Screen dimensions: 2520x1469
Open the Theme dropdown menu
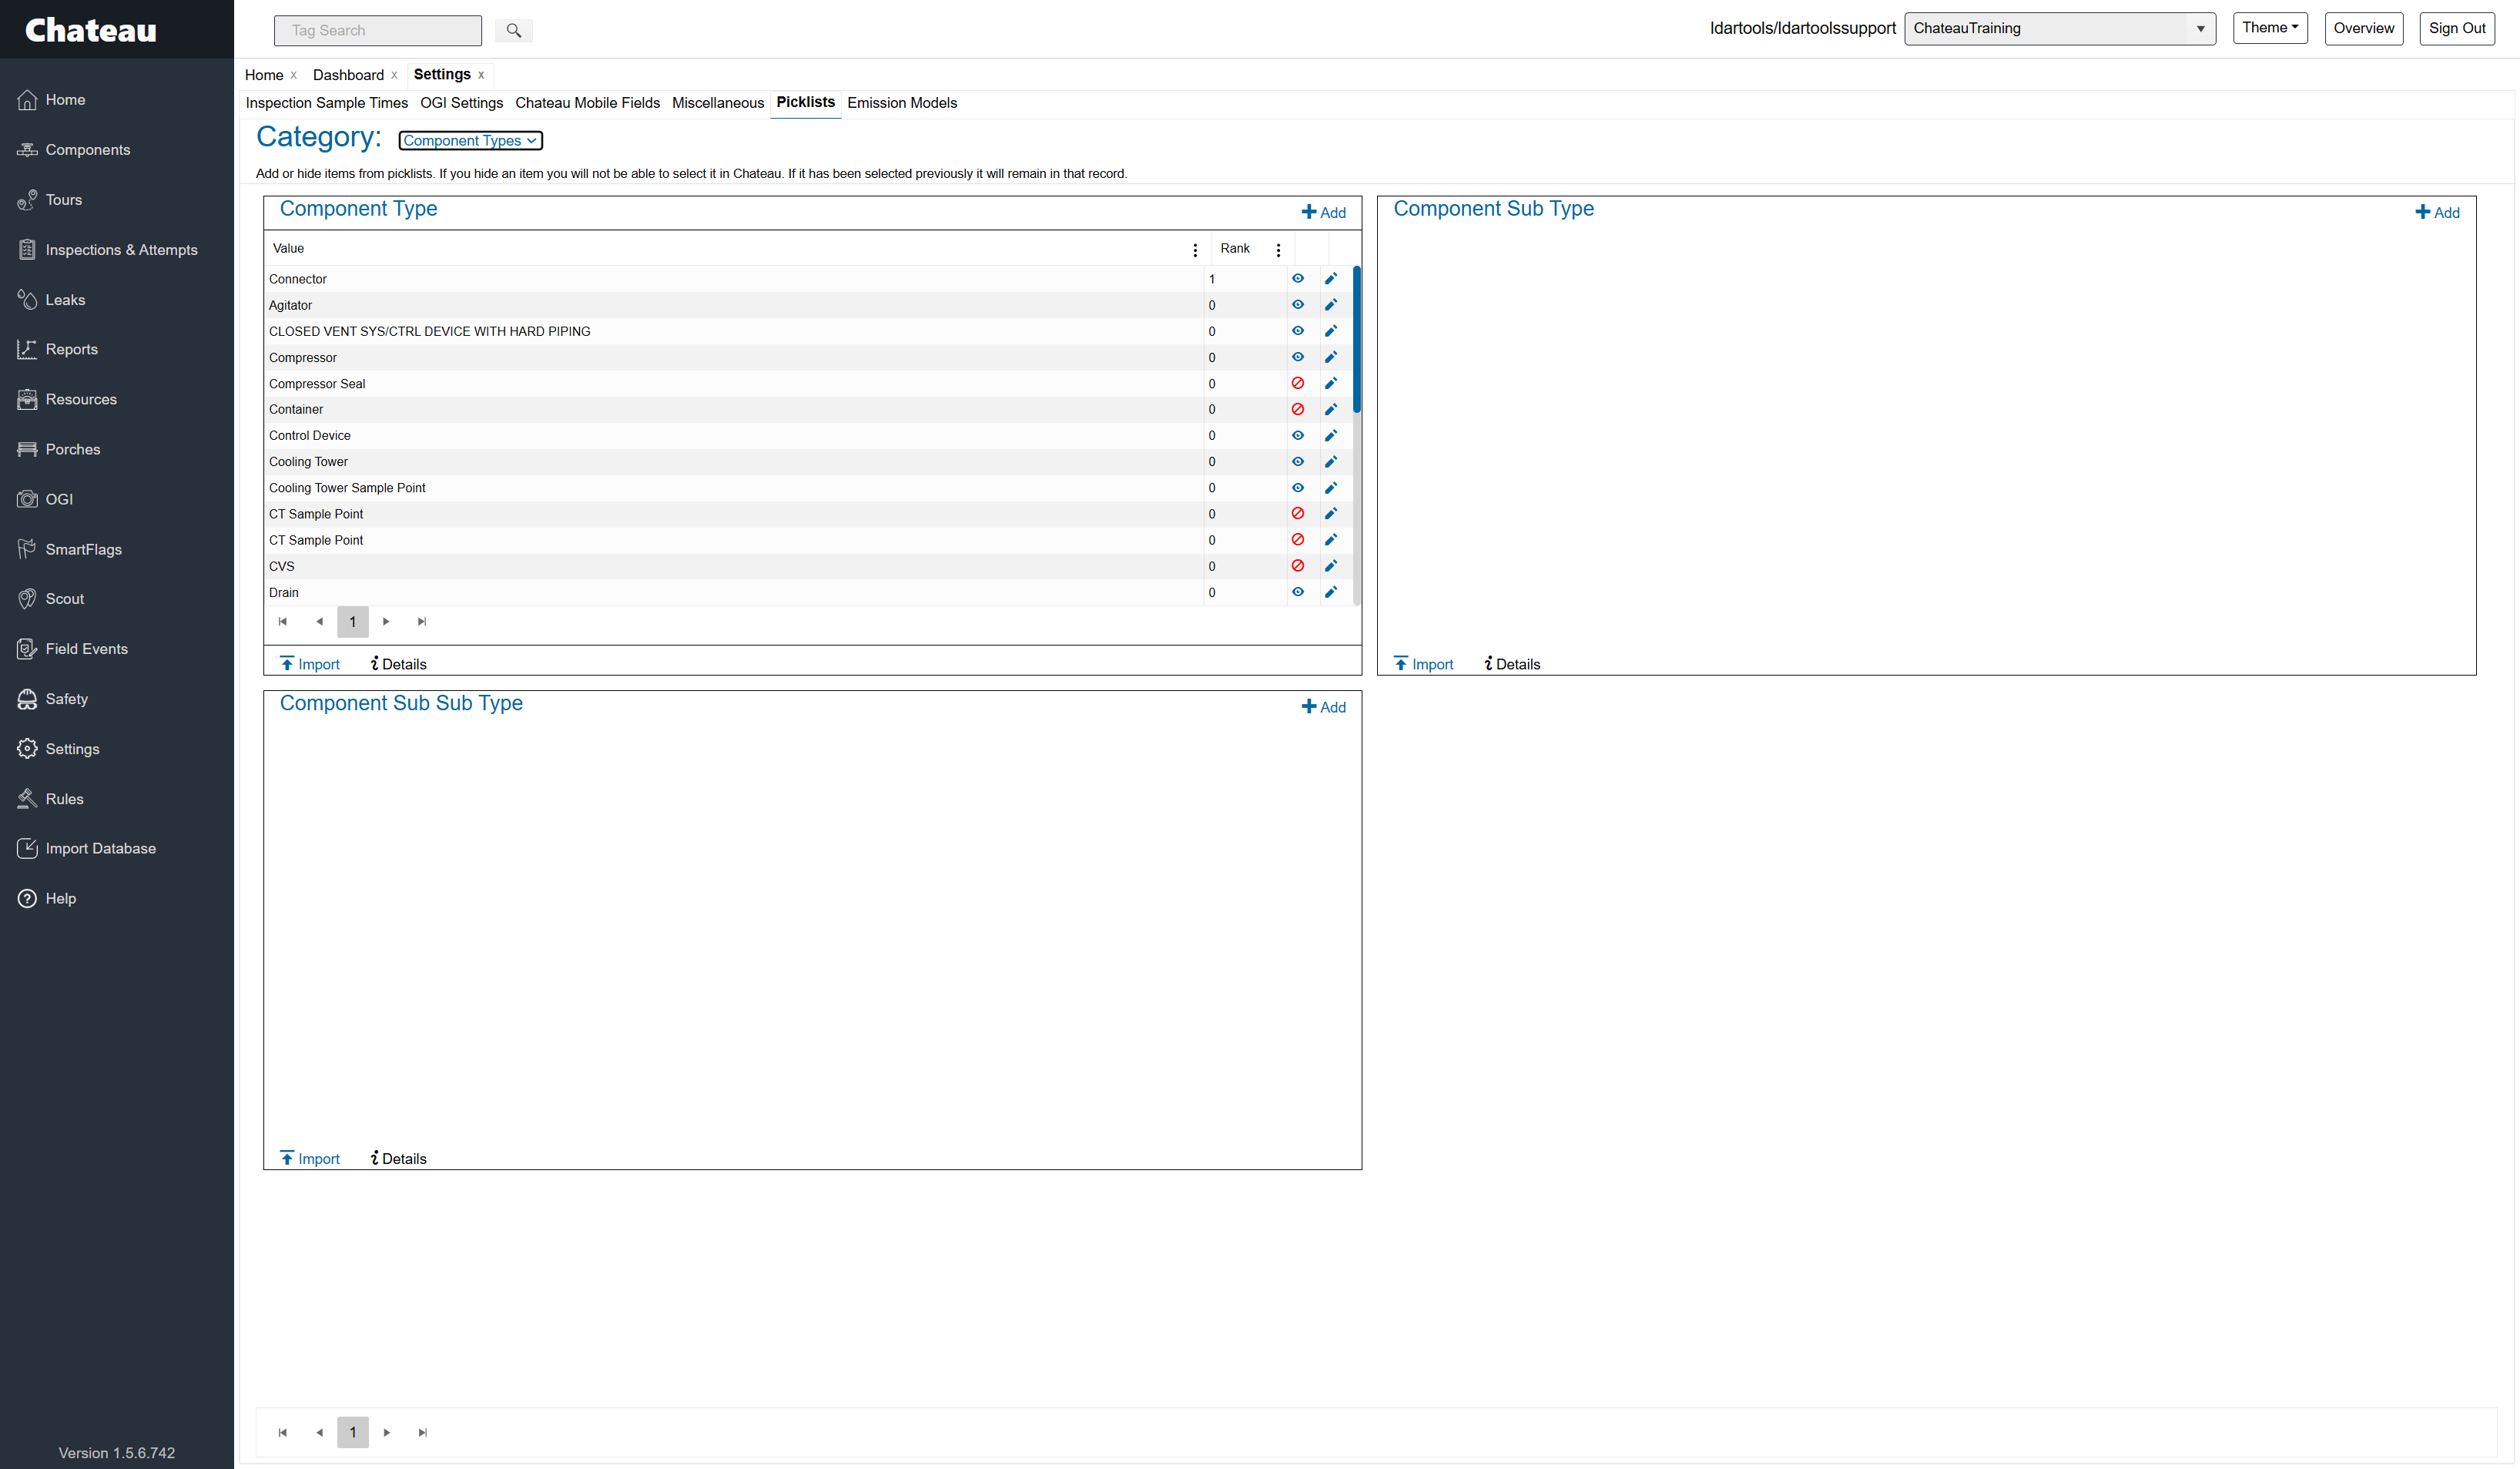click(x=2270, y=28)
